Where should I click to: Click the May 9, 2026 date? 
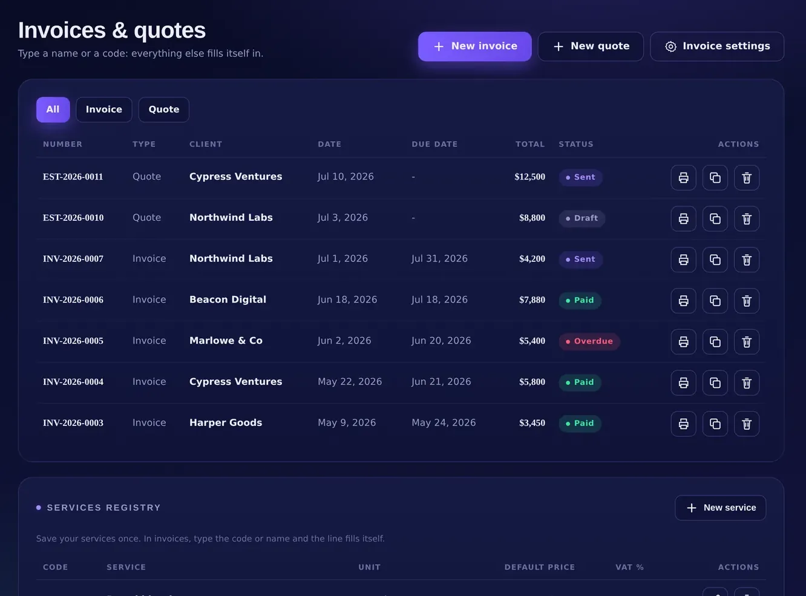tap(347, 423)
